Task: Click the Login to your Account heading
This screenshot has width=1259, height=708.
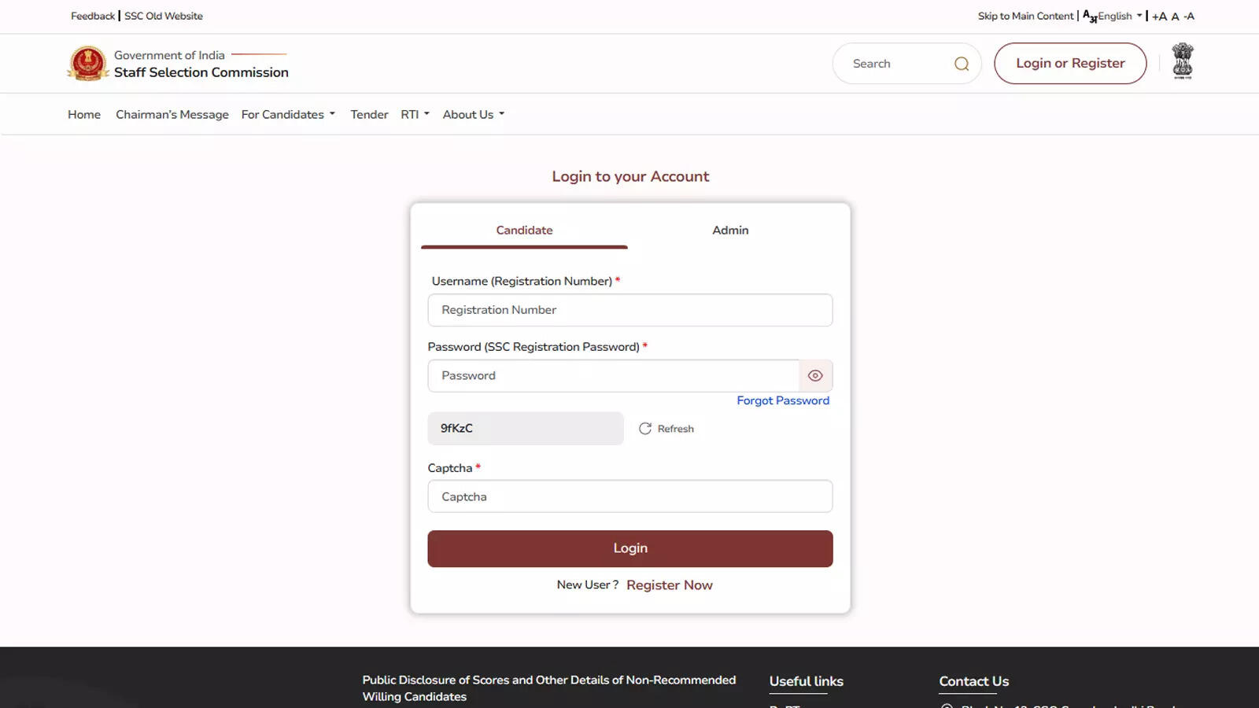Action: 630,176
